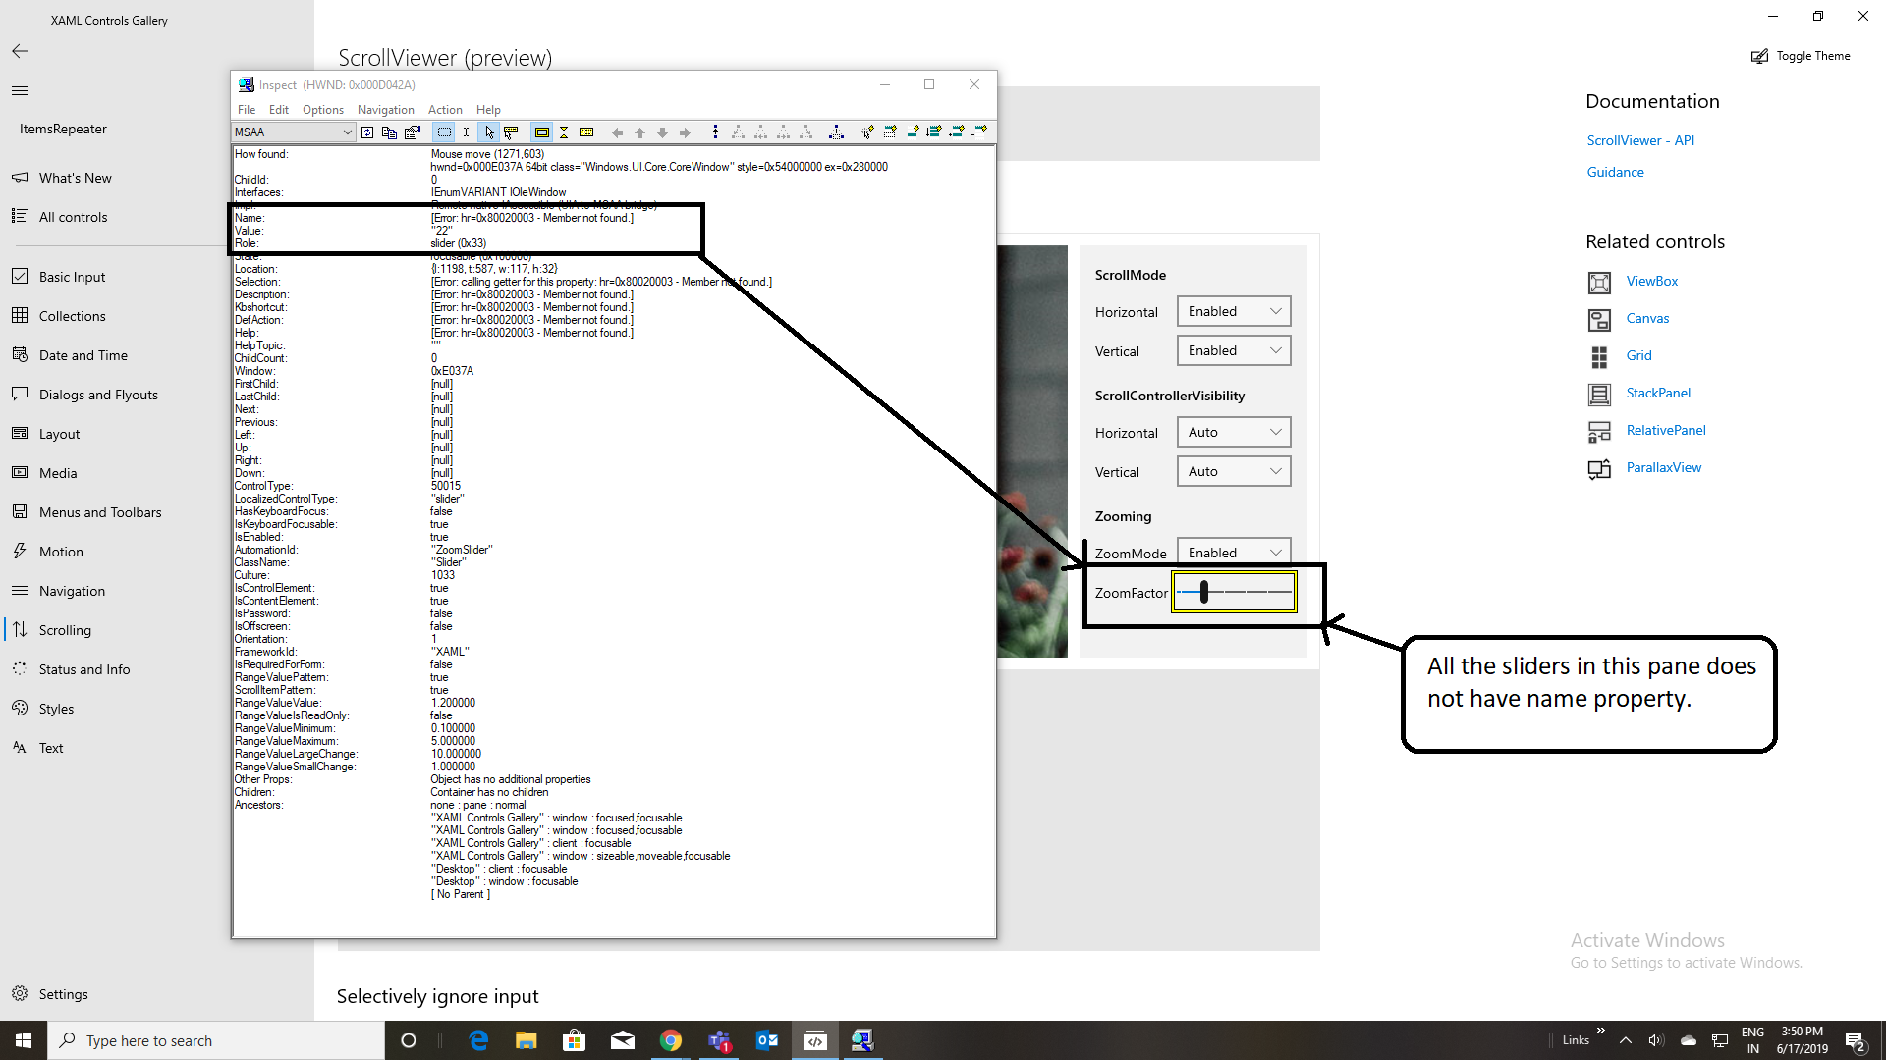Open the Action menu in Inspect
This screenshot has width=1886, height=1060.
tap(444, 109)
